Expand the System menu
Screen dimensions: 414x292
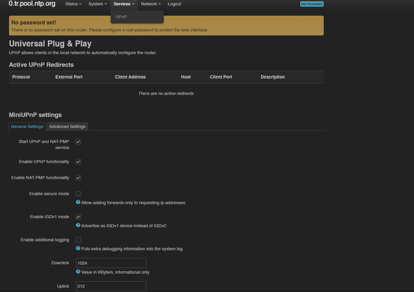97,4
